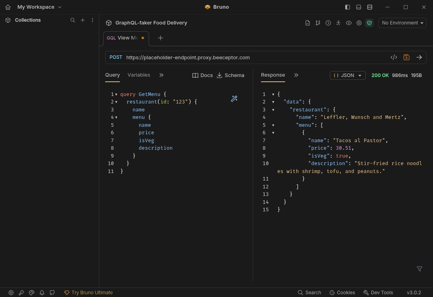
Task: Select the Response tab
Action: coord(273,75)
